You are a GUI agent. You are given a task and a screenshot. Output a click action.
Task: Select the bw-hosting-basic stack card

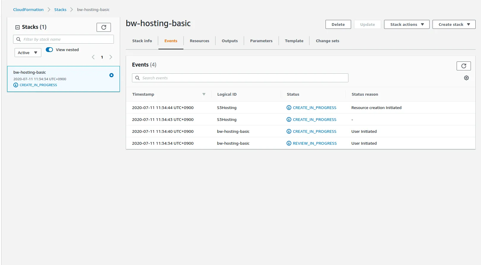click(x=63, y=79)
